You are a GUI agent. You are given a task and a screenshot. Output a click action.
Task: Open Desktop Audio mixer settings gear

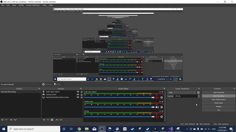(162, 107)
